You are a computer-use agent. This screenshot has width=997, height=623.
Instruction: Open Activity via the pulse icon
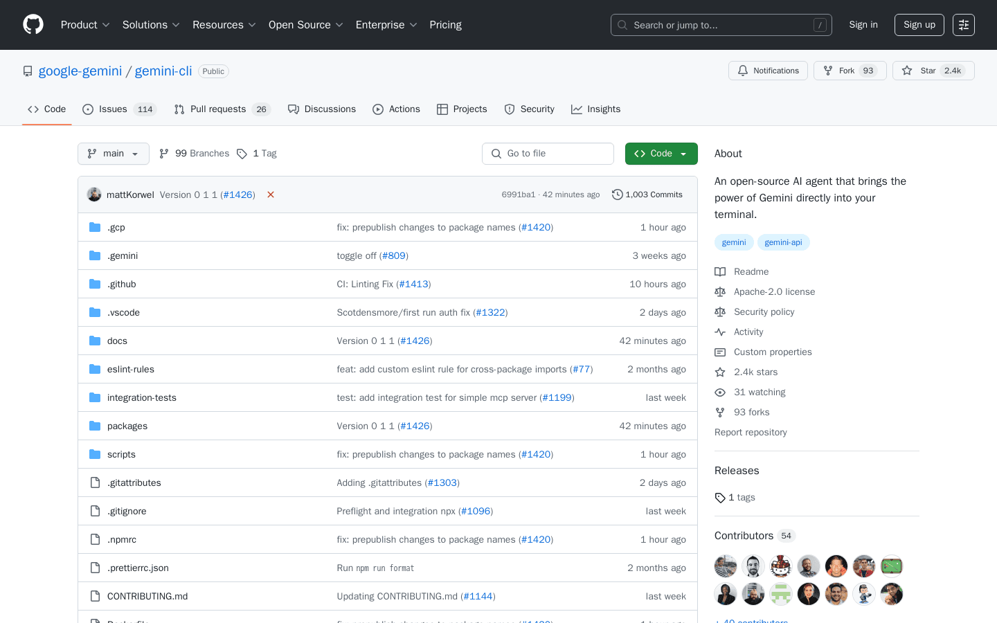(720, 332)
